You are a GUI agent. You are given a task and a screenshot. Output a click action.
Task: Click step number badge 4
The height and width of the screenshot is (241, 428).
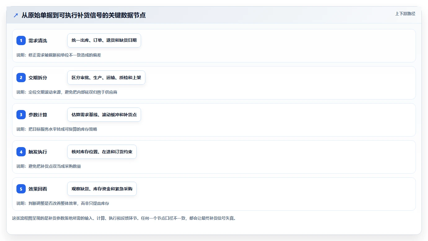coord(21,152)
